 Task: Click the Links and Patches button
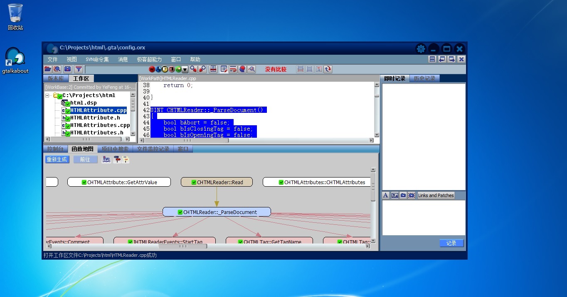[436, 195]
